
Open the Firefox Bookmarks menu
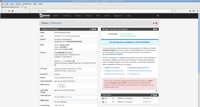[27, 4]
